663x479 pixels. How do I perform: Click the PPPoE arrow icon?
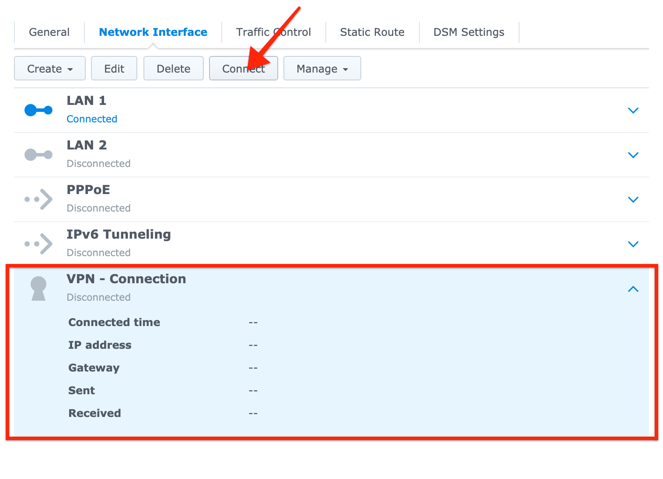pyautogui.click(x=38, y=199)
